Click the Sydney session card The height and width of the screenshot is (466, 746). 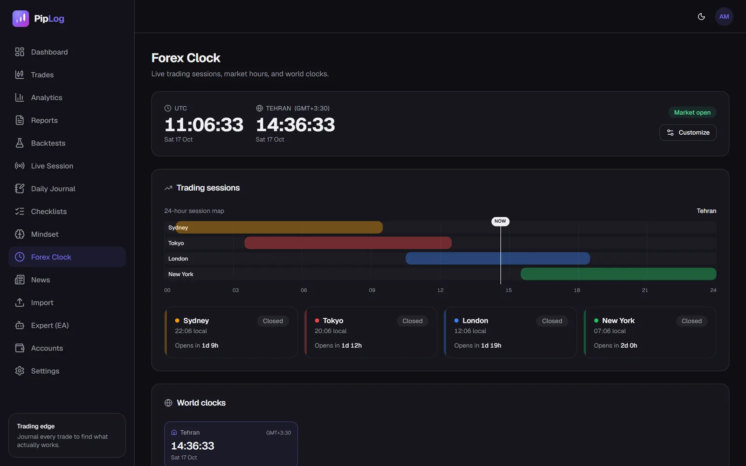(x=231, y=332)
